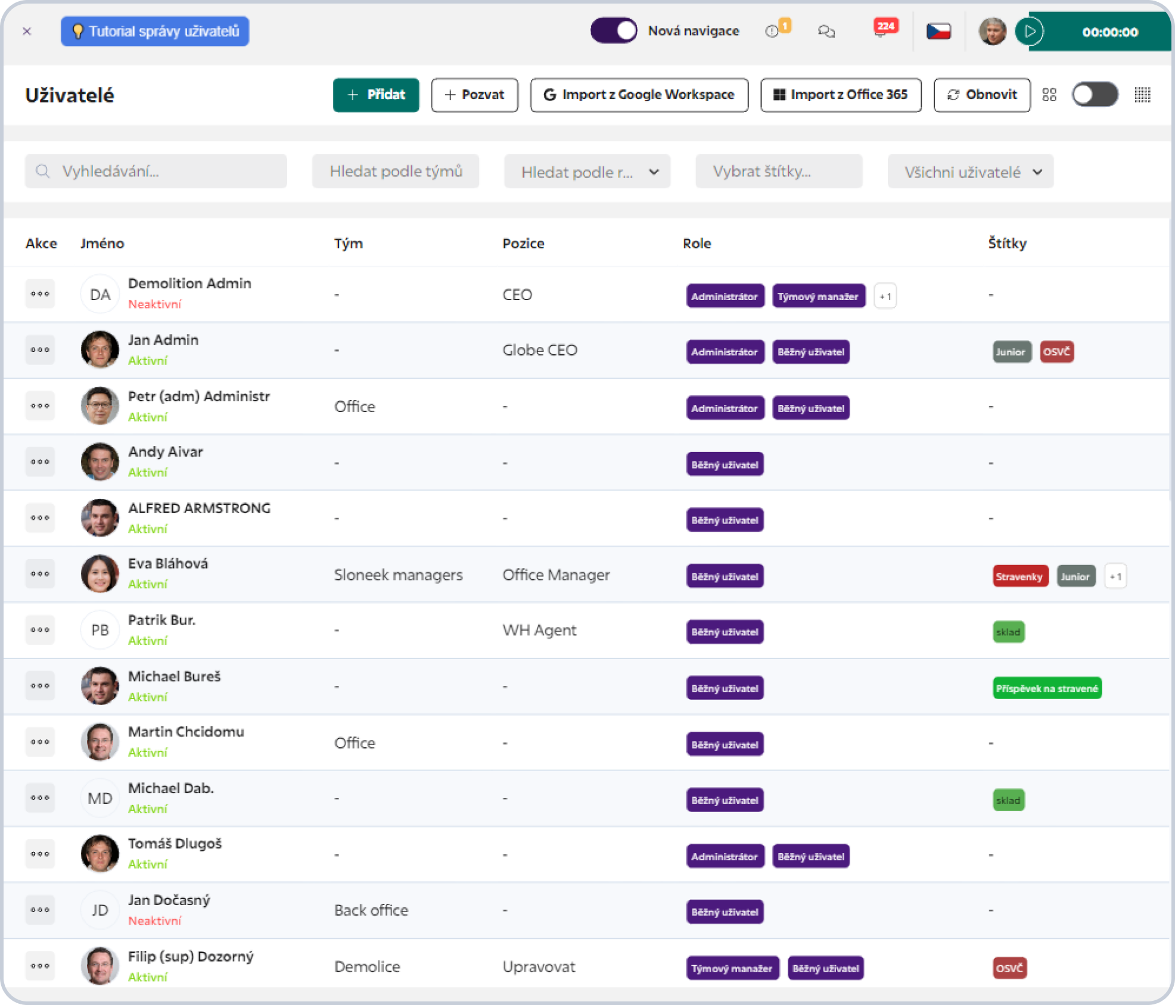Open the chat messages icon

[x=826, y=32]
